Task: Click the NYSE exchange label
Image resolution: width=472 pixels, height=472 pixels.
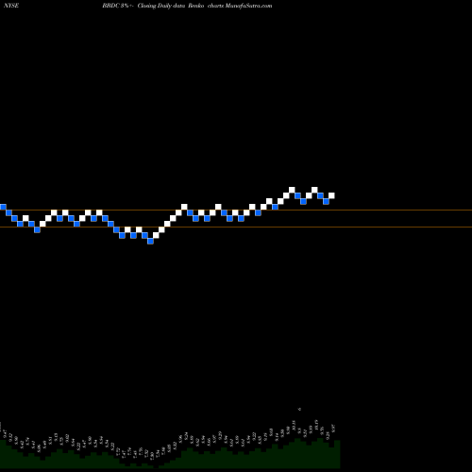Action: [10, 6]
